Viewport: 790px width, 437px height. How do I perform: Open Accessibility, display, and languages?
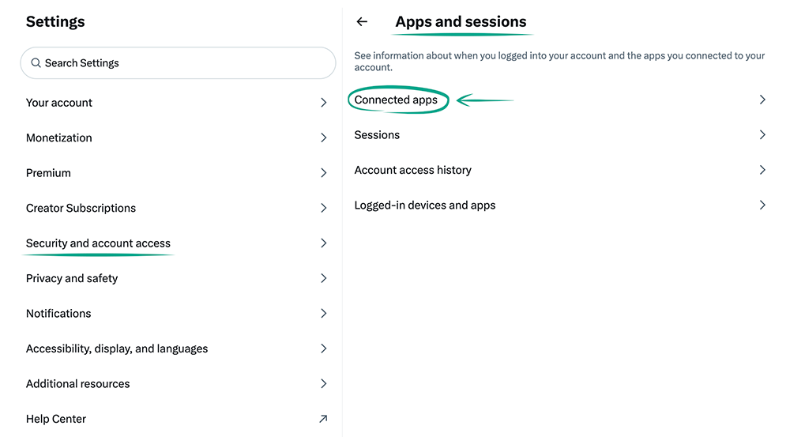click(x=117, y=348)
